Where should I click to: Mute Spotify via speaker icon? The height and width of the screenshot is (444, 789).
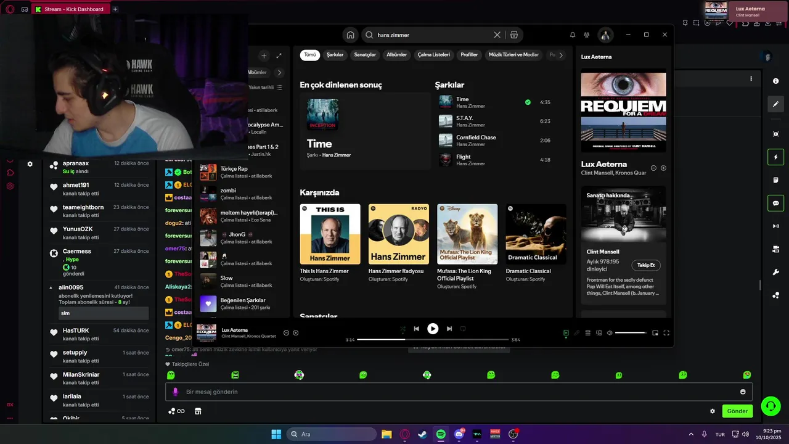pyautogui.click(x=610, y=333)
